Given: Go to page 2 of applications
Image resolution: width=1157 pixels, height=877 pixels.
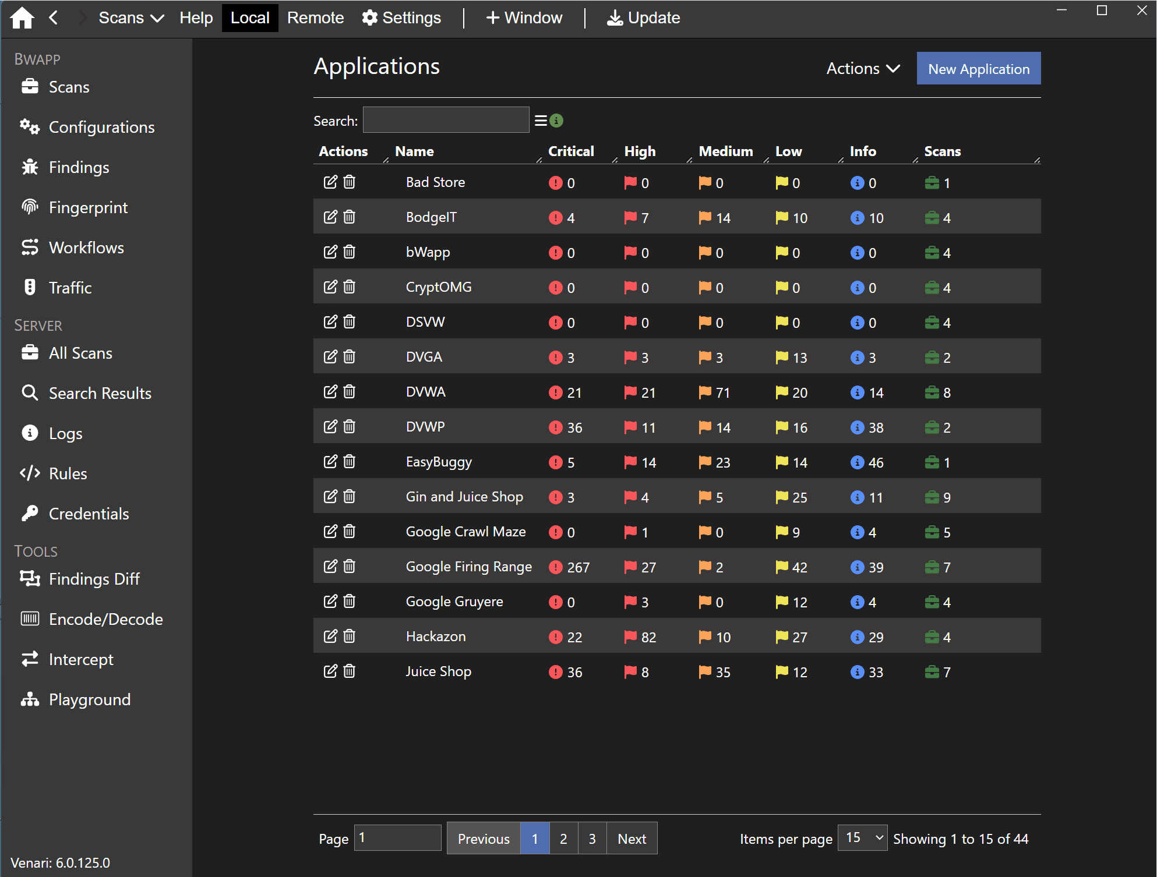Looking at the screenshot, I should tap(563, 839).
